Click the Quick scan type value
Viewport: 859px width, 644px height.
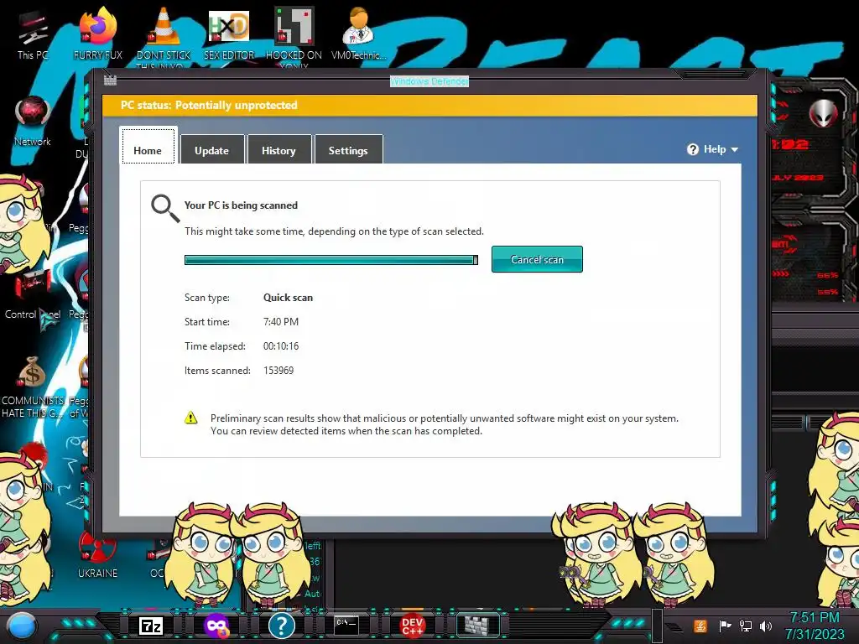pyautogui.click(x=289, y=298)
